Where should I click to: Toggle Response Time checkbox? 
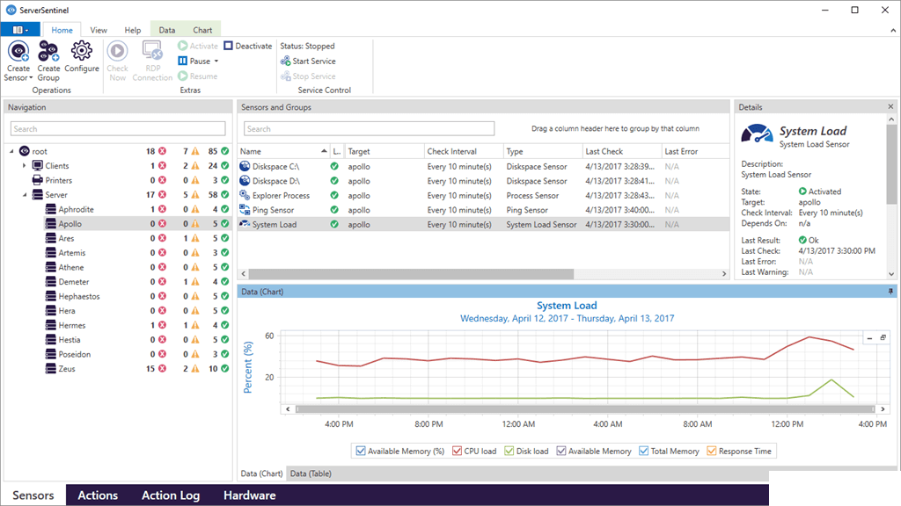pos(711,451)
